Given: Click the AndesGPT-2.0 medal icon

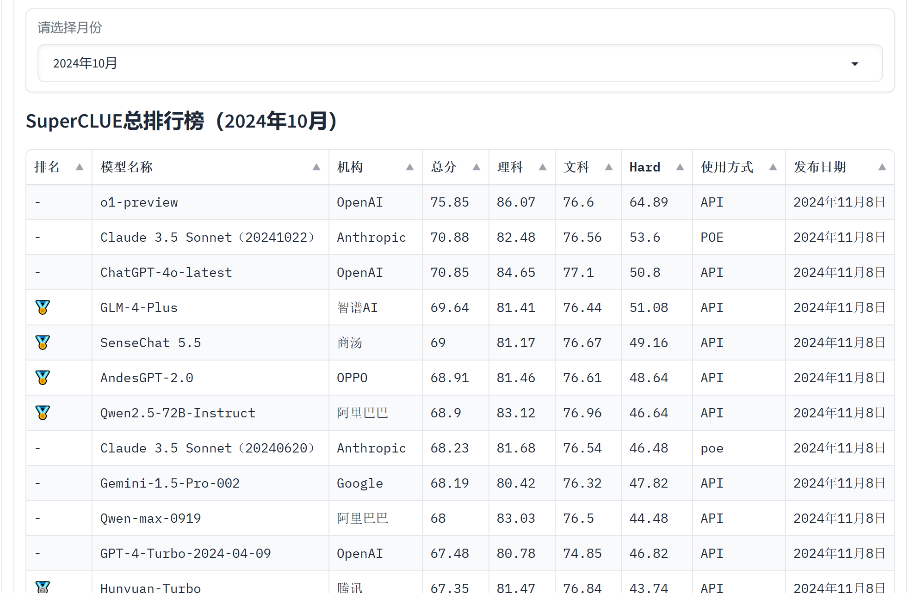Looking at the screenshot, I should pos(43,378).
